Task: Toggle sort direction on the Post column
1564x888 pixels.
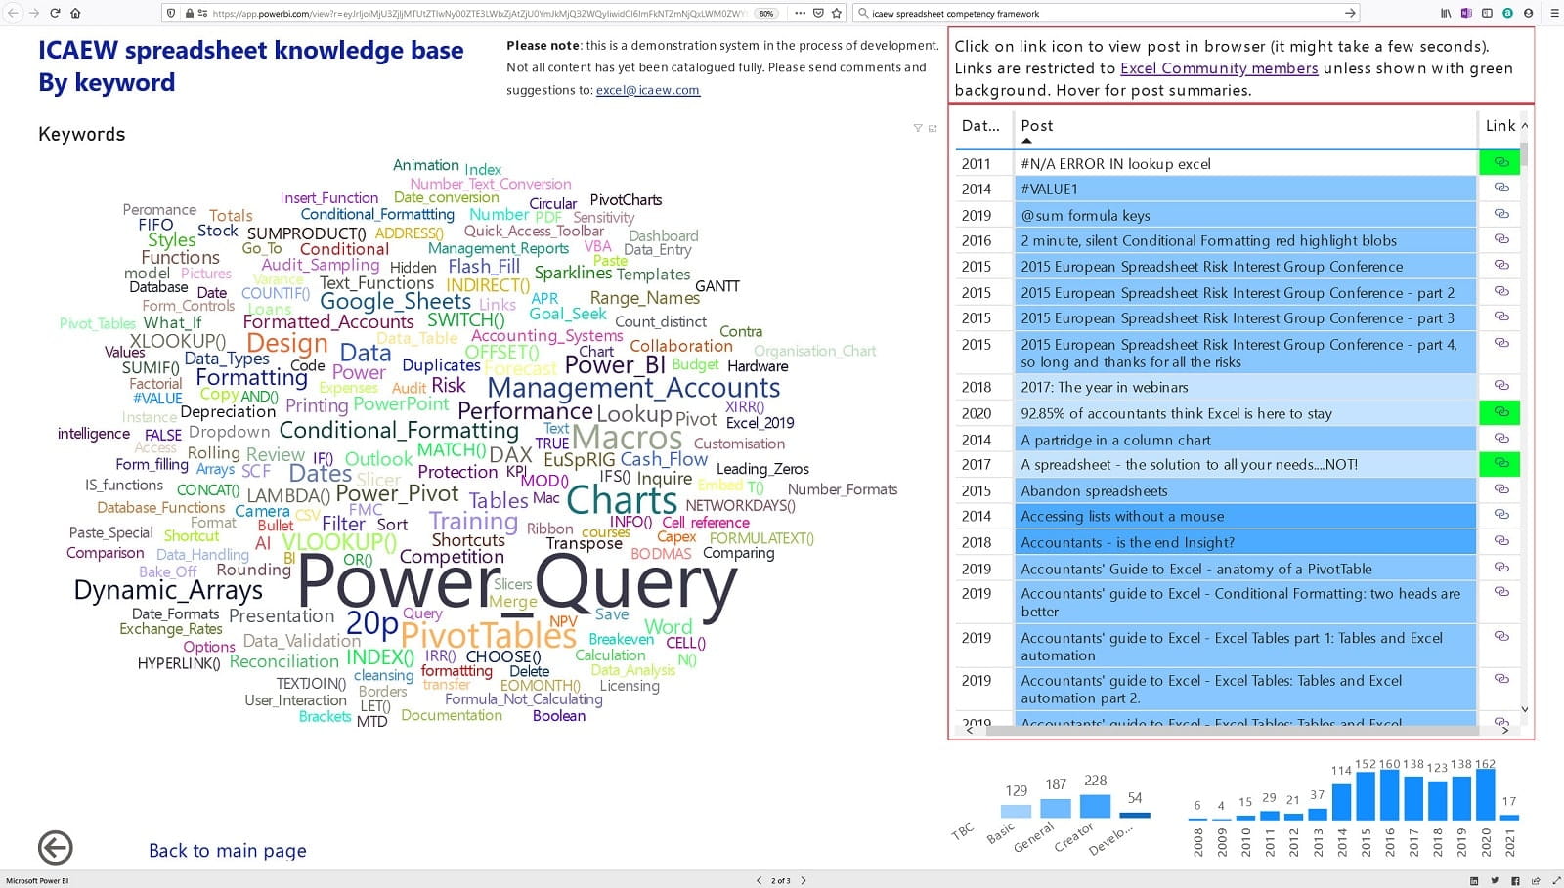Action: [1037, 126]
